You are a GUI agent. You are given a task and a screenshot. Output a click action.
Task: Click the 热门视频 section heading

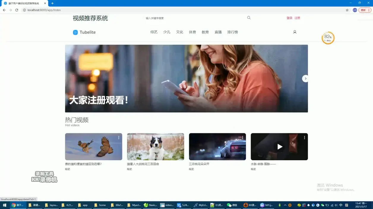pos(77,120)
